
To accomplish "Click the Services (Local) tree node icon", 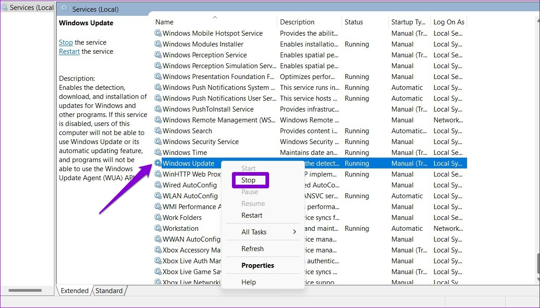I will click(x=5, y=8).
